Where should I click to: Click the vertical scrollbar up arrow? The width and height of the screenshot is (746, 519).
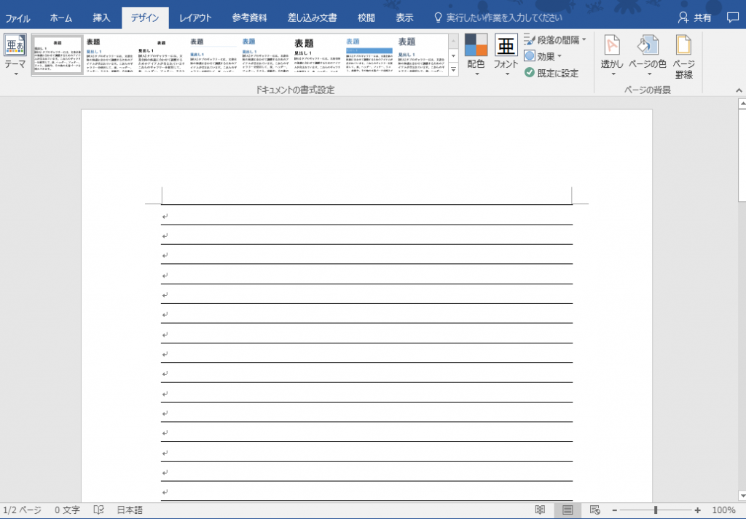point(742,104)
